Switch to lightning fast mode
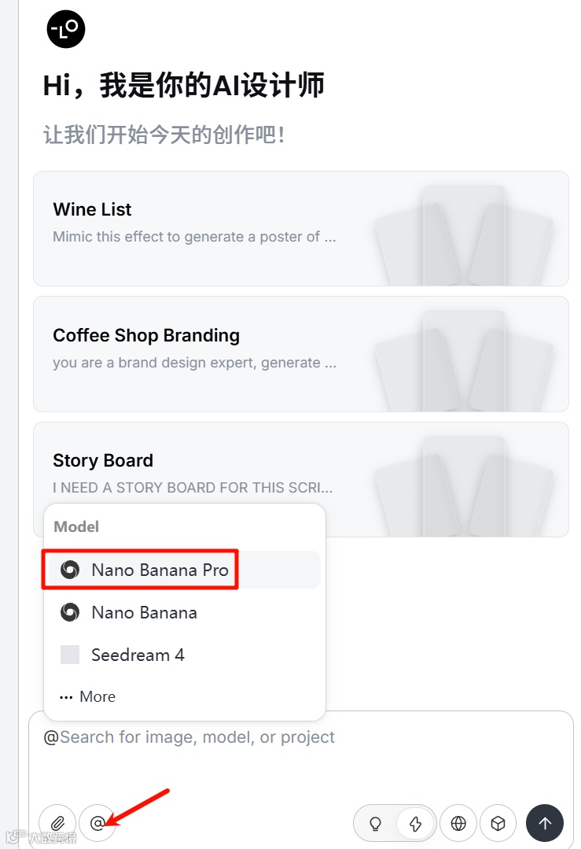 coord(415,823)
